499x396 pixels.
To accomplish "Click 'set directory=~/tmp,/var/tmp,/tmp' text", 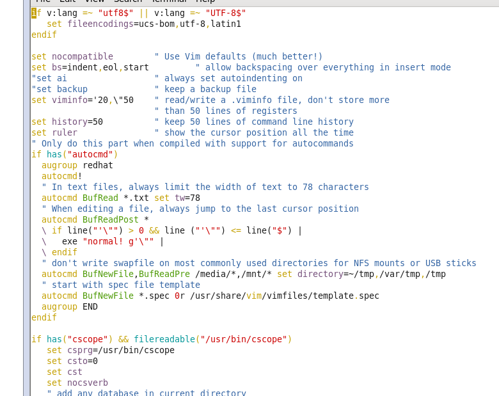I will (361, 274).
